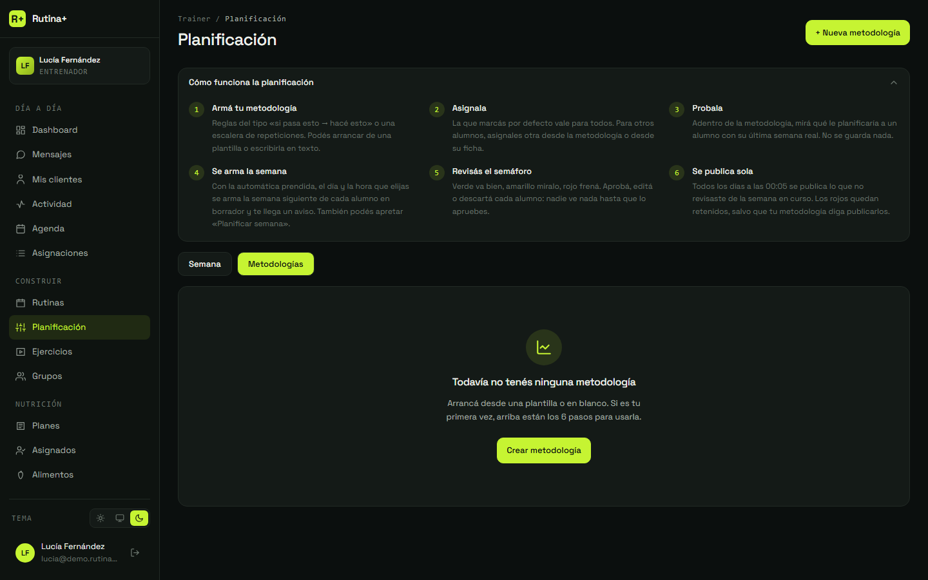Click the 'Probala' step title
The width and height of the screenshot is (928, 580).
708,108
